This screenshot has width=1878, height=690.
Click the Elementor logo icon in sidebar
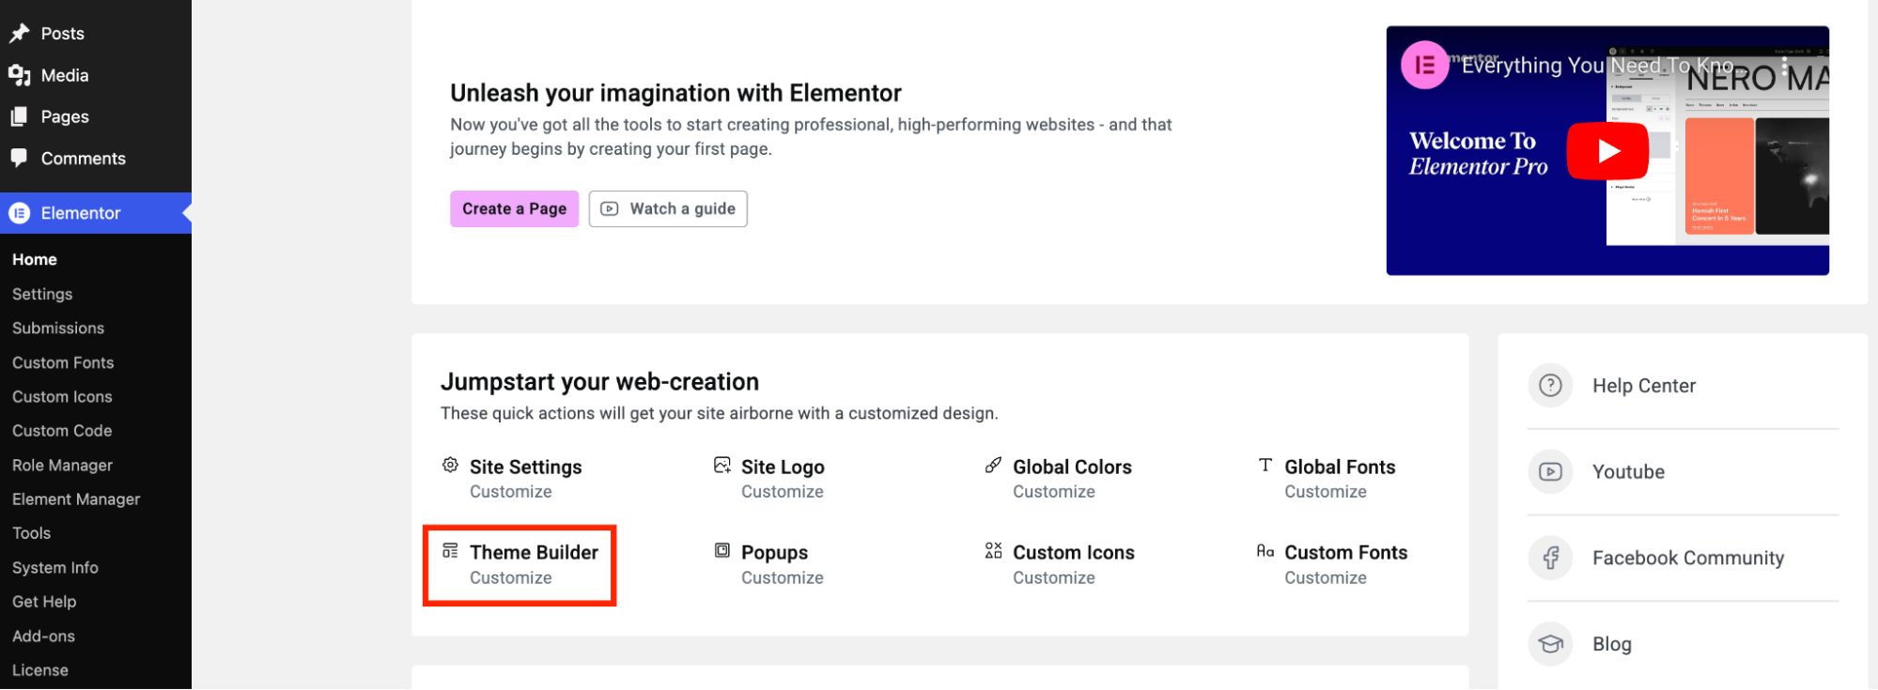(21, 213)
